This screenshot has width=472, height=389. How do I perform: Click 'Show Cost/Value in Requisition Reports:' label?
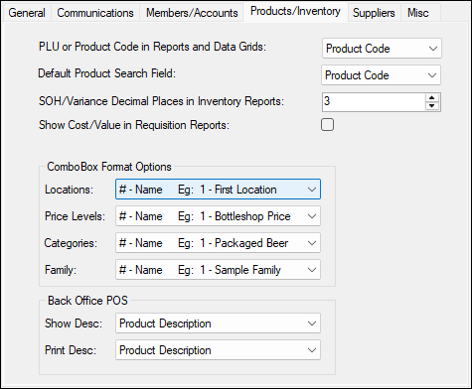point(134,125)
